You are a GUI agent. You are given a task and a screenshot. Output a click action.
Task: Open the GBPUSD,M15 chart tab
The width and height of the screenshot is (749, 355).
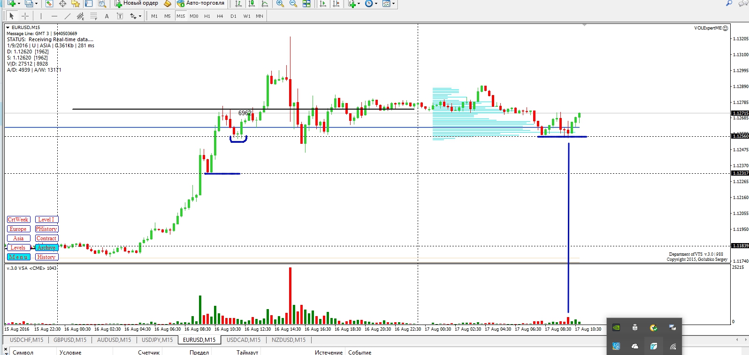[x=70, y=340]
